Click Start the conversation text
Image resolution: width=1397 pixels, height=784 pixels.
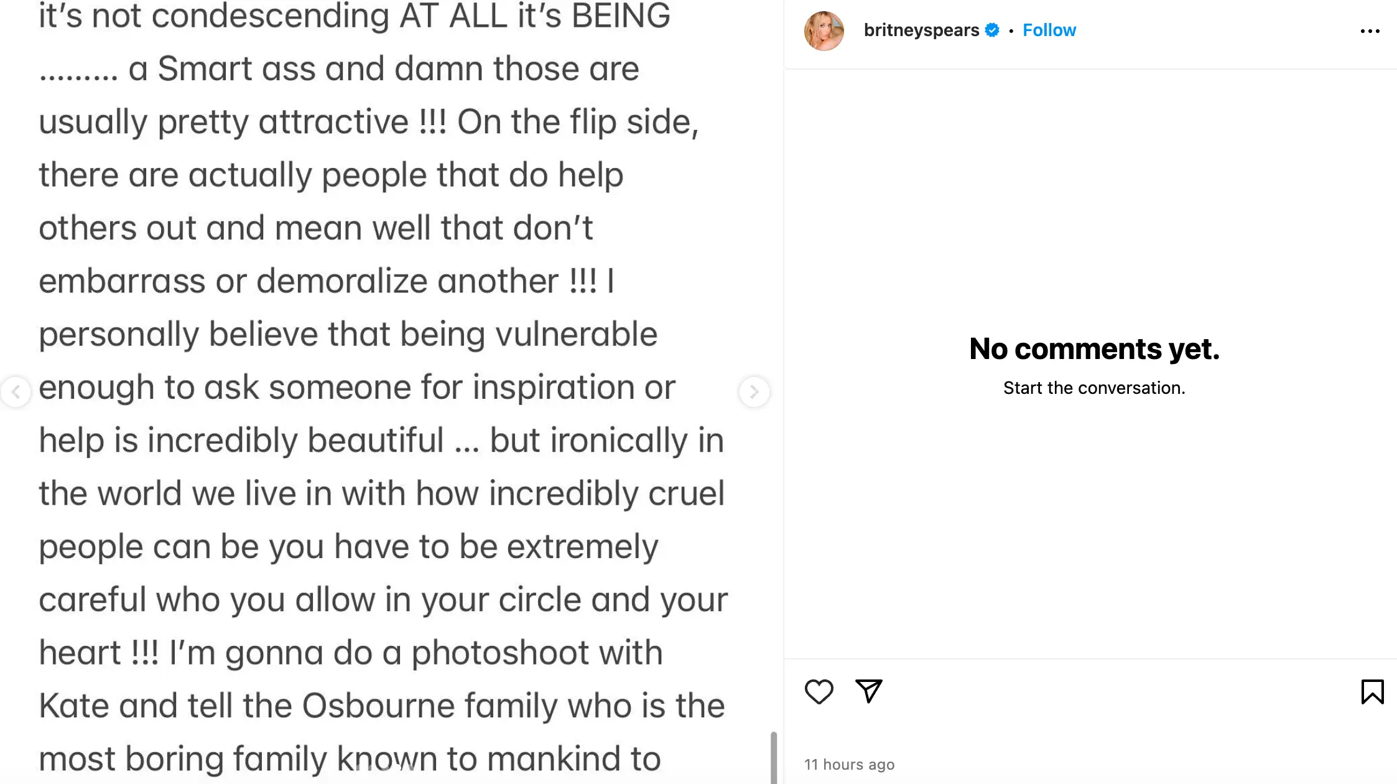point(1093,388)
